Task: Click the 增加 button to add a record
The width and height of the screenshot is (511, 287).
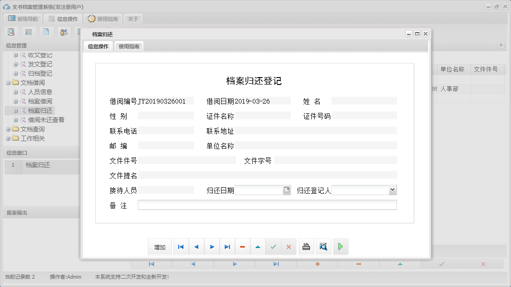Action: point(160,247)
